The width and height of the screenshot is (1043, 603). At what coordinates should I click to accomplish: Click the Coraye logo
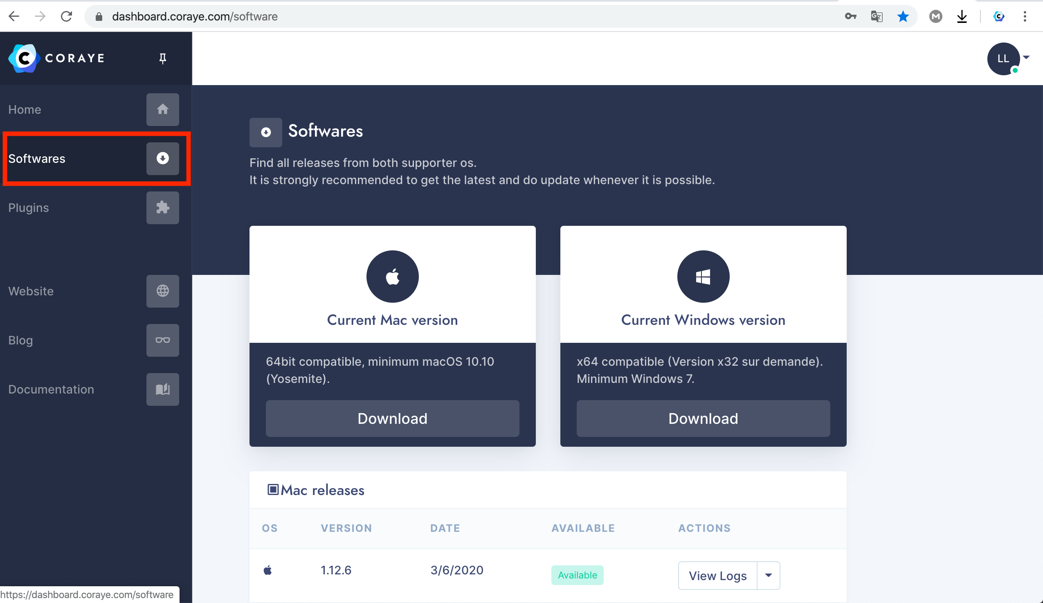click(x=57, y=58)
